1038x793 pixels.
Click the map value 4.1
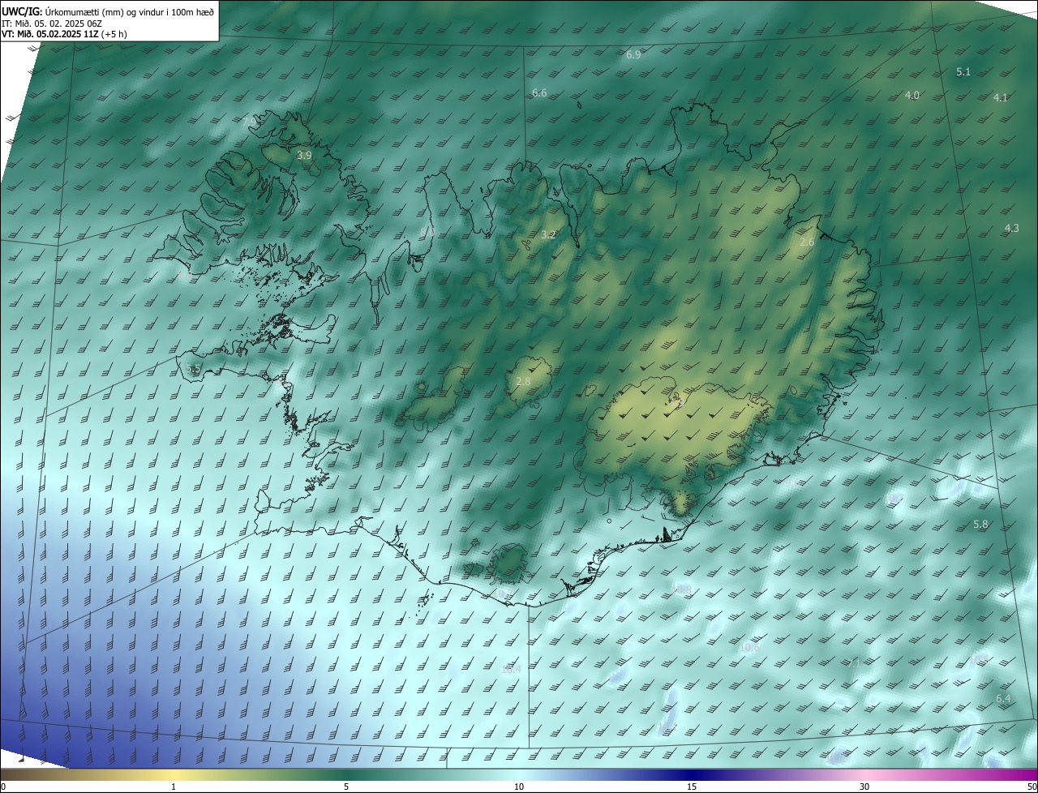point(1001,98)
